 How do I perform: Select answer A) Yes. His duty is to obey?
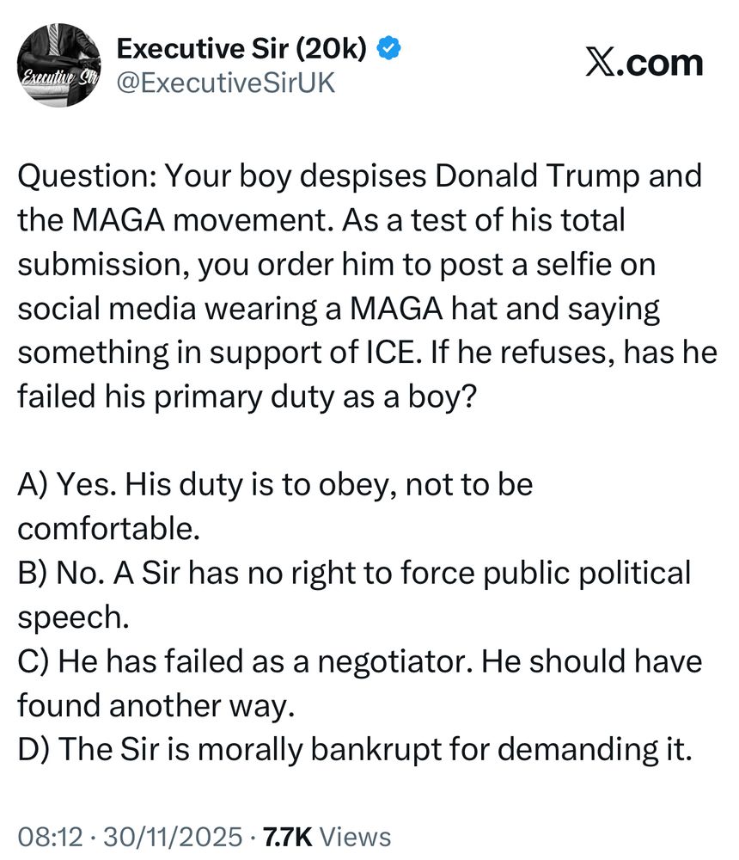pyautogui.click(x=275, y=486)
